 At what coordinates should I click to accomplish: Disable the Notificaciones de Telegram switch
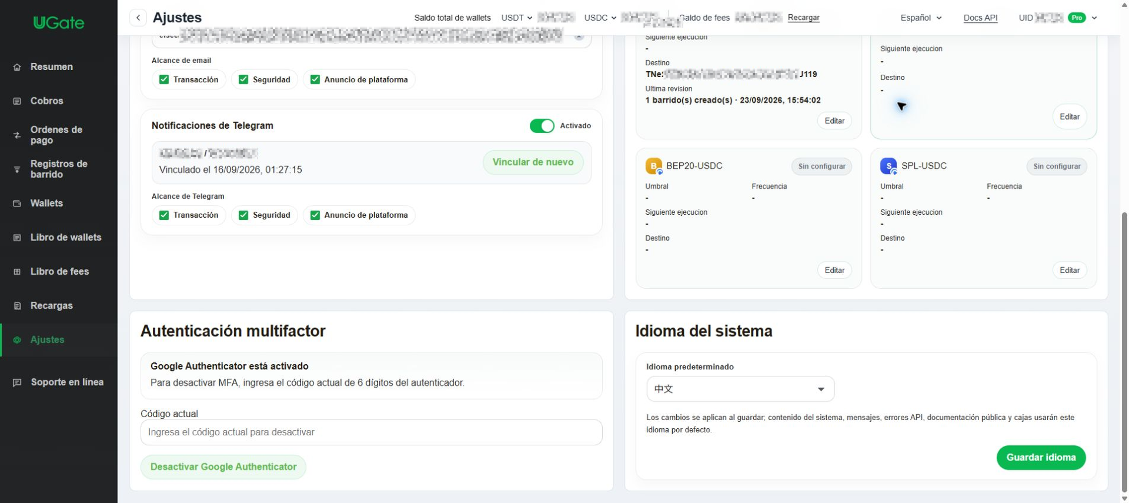click(x=542, y=126)
